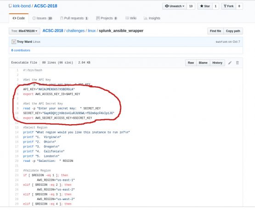The image size is (255, 212).
Task: Open the Pull requests tab
Action: pyautogui.click(x=74, y=18)
